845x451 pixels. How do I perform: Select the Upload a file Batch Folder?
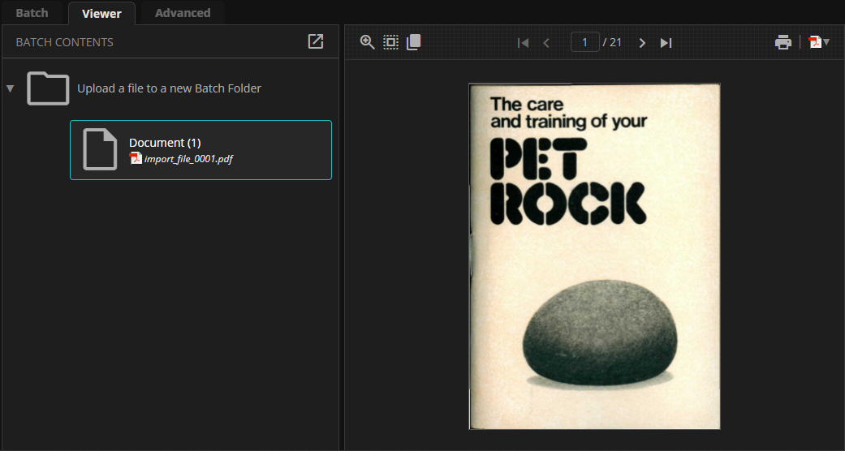click(x=169, y=88)
